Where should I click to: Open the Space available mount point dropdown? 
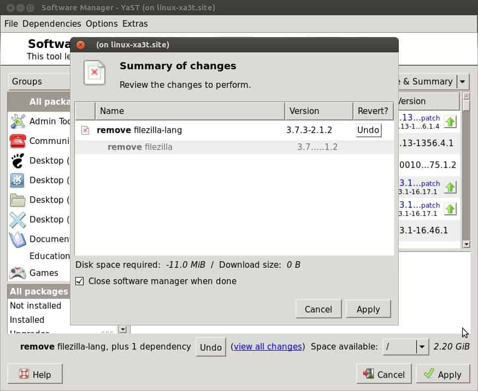(x=405, y=347)
